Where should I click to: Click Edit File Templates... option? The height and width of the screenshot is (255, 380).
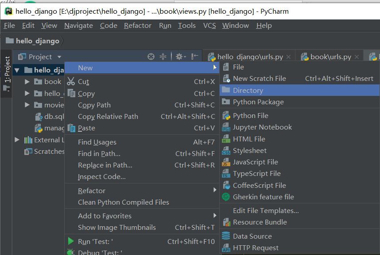300,210
